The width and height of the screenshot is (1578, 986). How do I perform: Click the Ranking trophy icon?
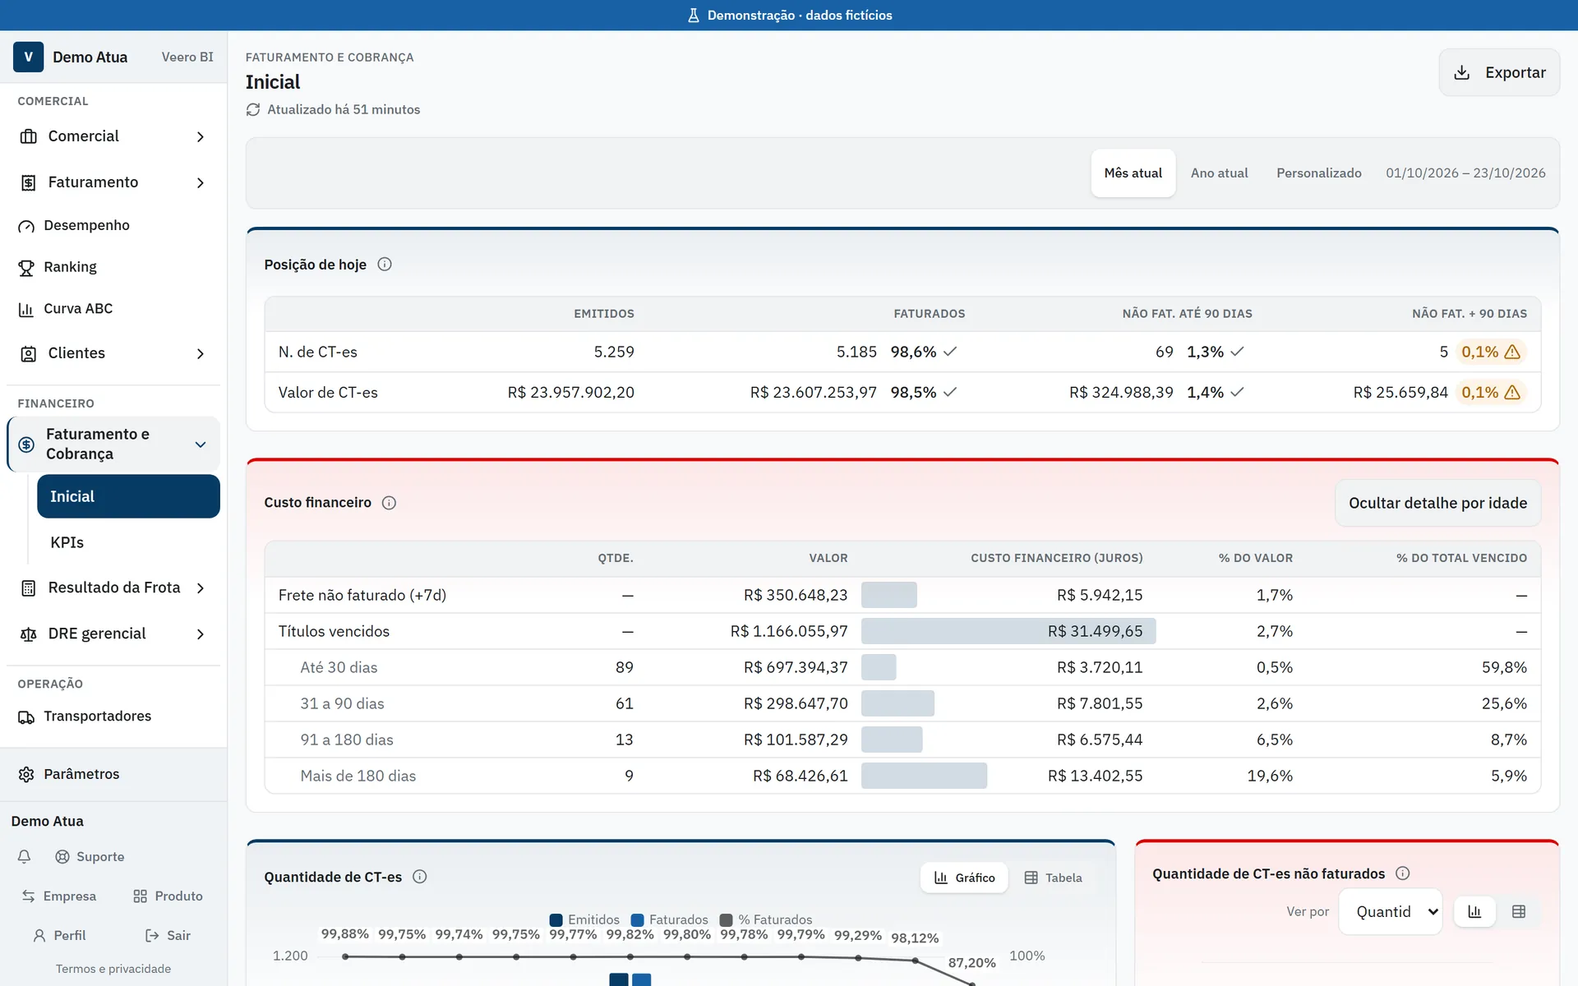pyautogui.click(x=26, y=268)
